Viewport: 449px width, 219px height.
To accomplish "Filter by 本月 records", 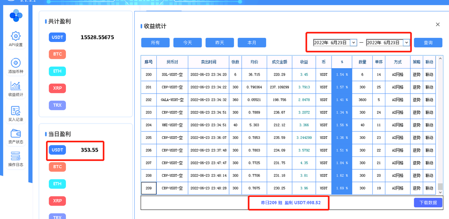I will pos(252,43).
